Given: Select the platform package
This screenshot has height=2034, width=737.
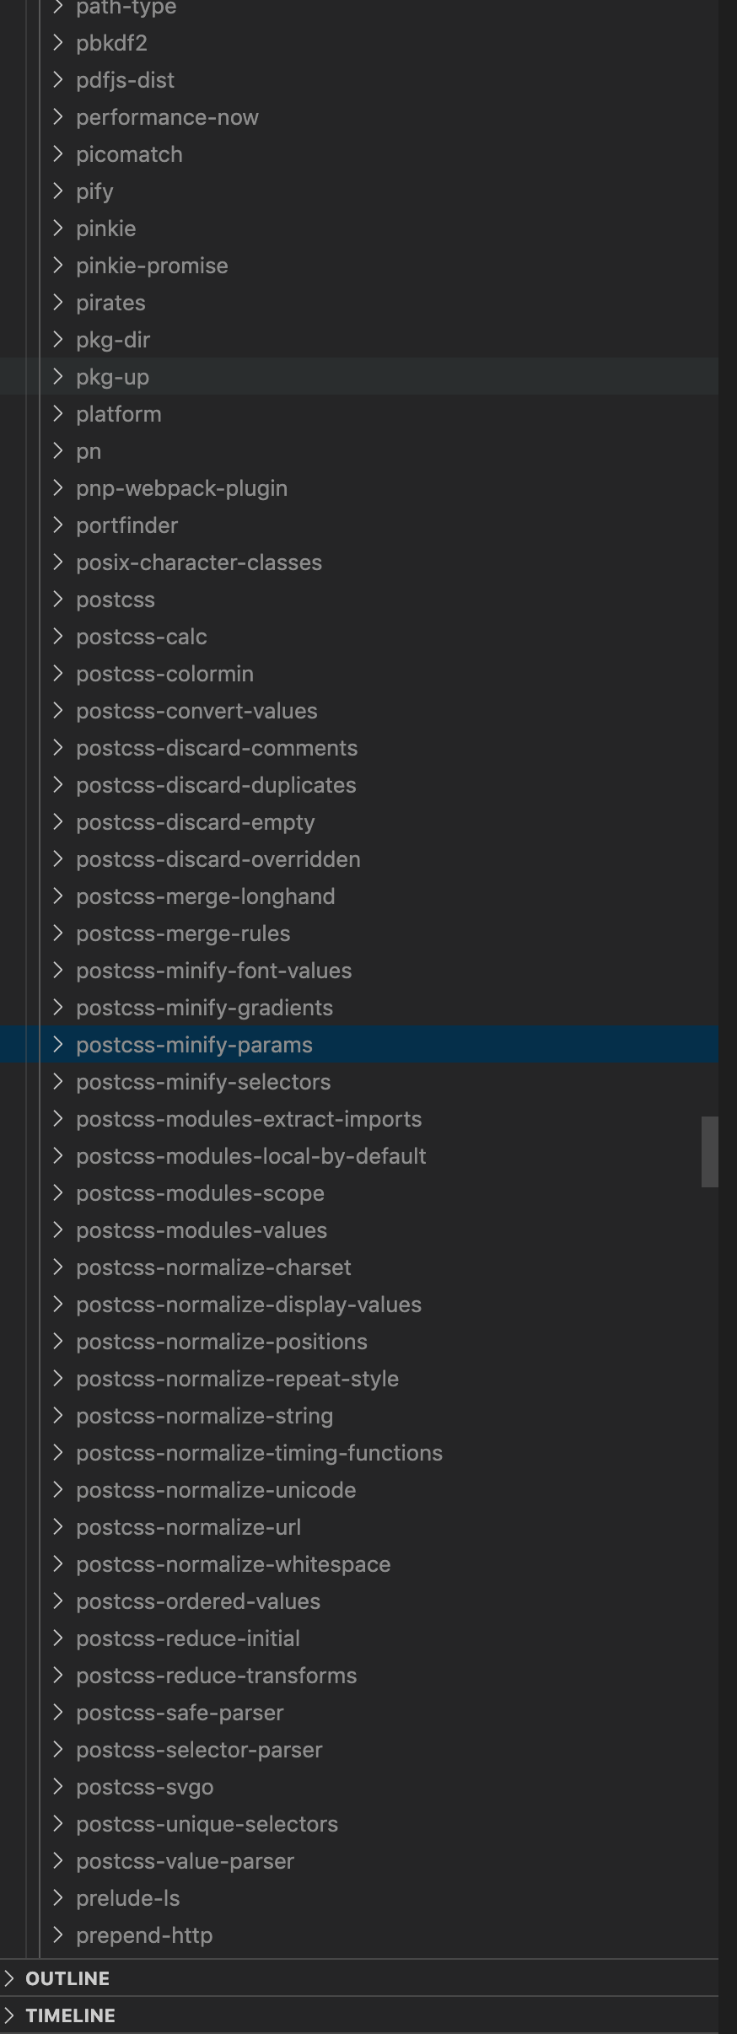Looking at the screenshot, I should click(119, 414).
